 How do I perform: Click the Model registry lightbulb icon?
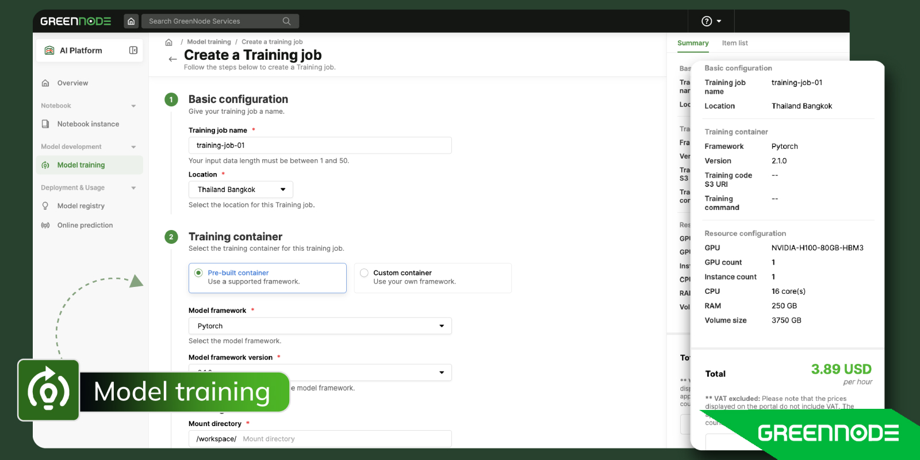(45, 206)
